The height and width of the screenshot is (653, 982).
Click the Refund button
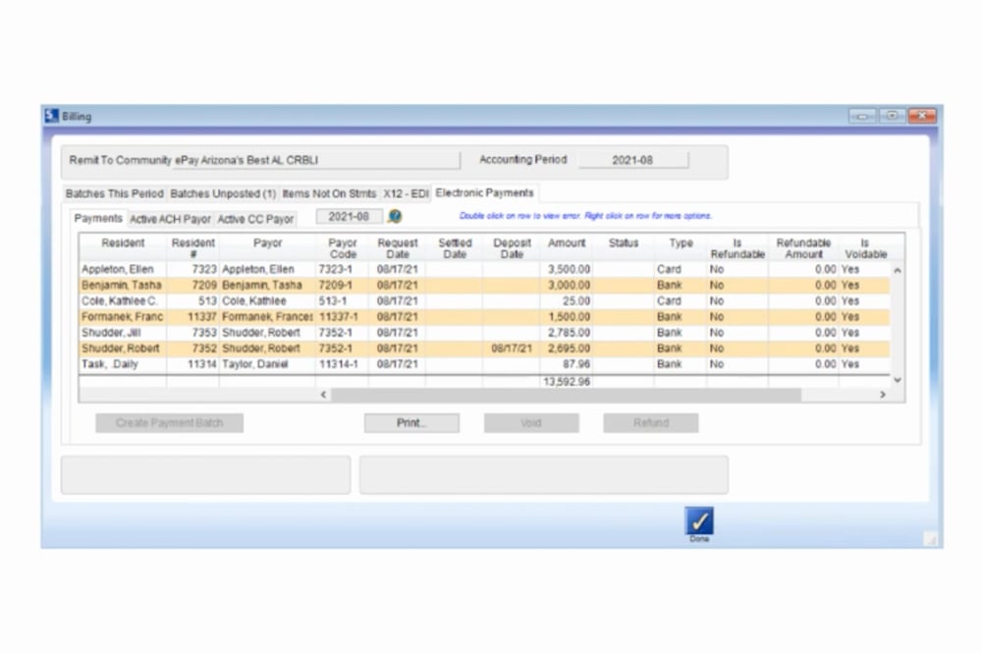(x=650, y=422)
